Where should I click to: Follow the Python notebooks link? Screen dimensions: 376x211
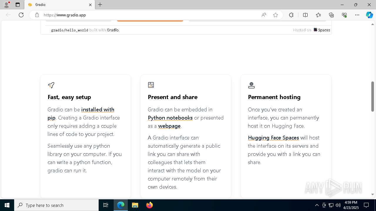pyautogui.click(x=170, y=118)
